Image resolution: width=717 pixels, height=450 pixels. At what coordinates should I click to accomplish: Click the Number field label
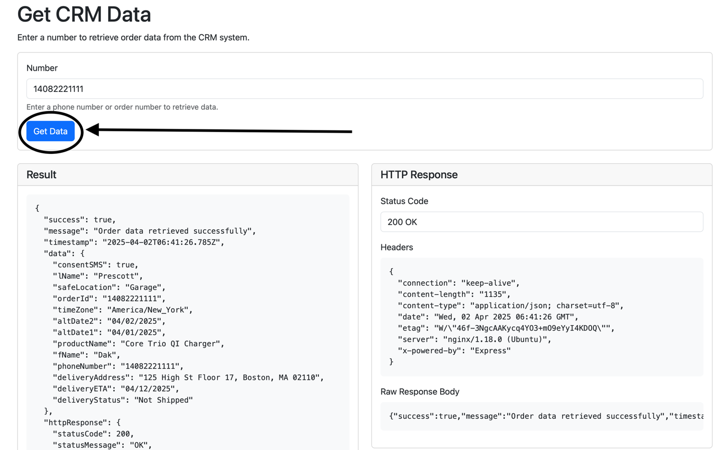tap(42, 68)
